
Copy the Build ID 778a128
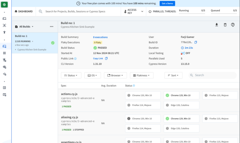[x=196, y=42]
